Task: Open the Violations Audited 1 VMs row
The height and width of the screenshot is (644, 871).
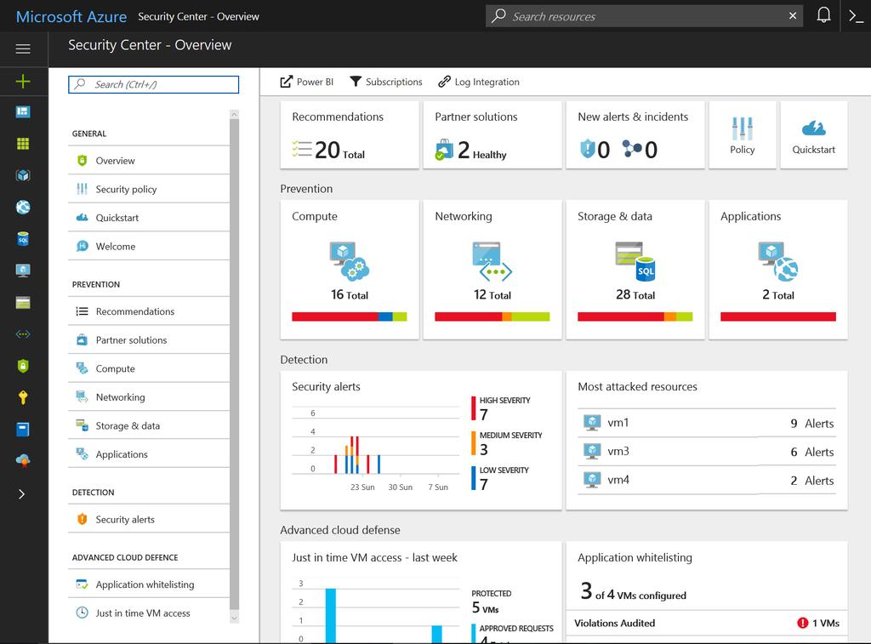Action: pos(707,623)
